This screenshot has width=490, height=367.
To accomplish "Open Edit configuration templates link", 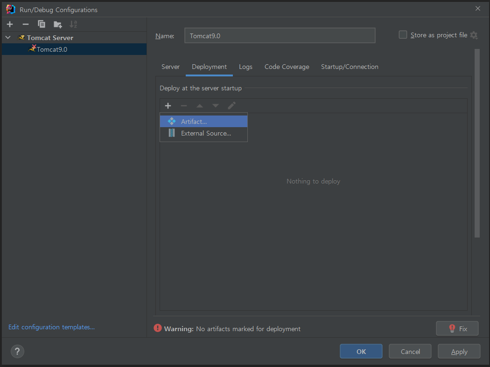I will click(x=51, y=327).
